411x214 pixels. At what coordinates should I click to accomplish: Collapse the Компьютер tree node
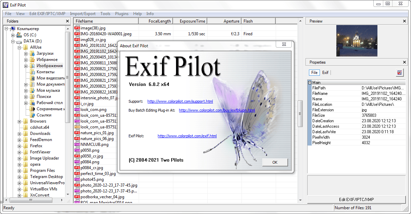[x=7, y=29]
